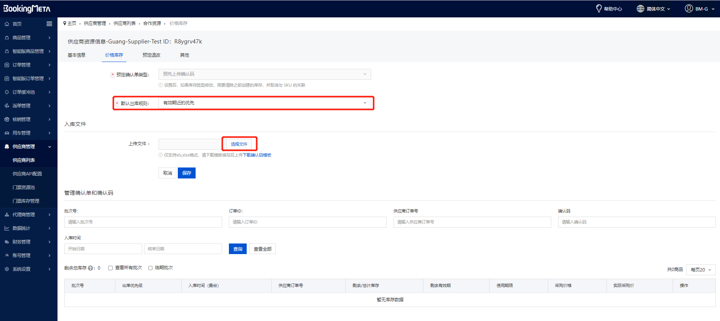720x321 pixels.
Task: Click the 系统设置 gear icon
Action: click(x=7, y=269)
